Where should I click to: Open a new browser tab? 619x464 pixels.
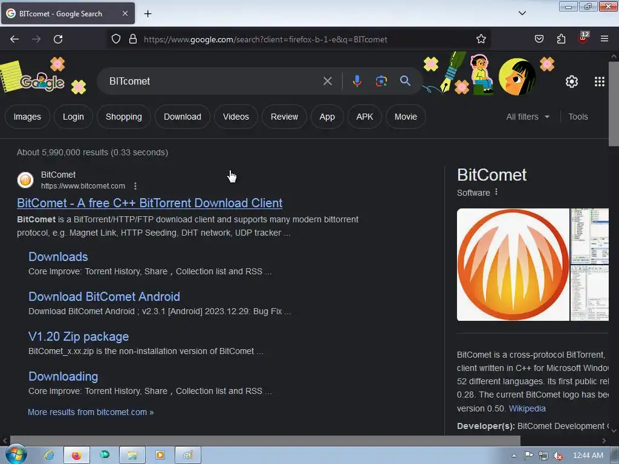(147, 14)
